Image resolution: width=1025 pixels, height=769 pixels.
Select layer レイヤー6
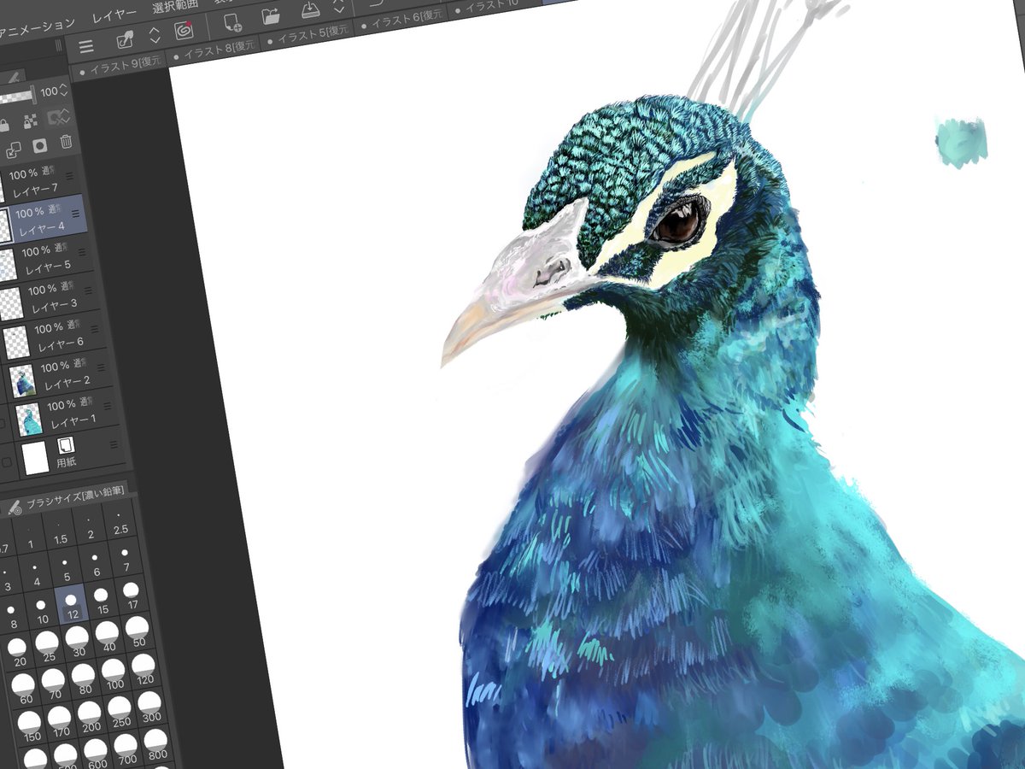[x=53, y=335]
